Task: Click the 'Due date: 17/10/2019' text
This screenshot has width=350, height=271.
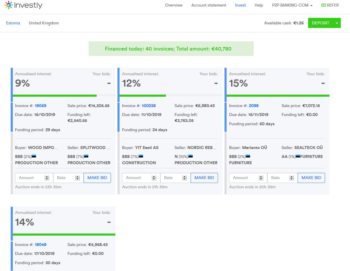Action: click(35, 253)
